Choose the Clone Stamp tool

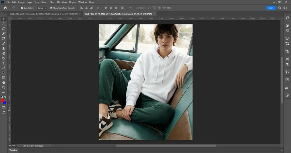[x=4, y=48]
